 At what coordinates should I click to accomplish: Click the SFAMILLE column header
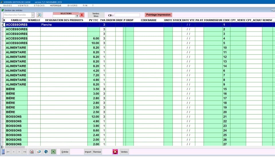coord(34,20)
